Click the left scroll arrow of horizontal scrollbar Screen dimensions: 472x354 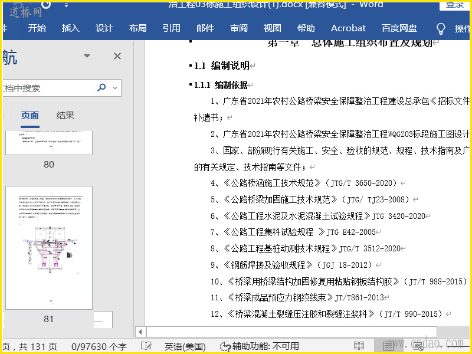point(140,332)
